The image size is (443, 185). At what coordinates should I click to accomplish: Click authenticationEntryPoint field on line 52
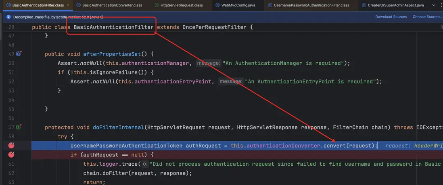tap(173, 81)
